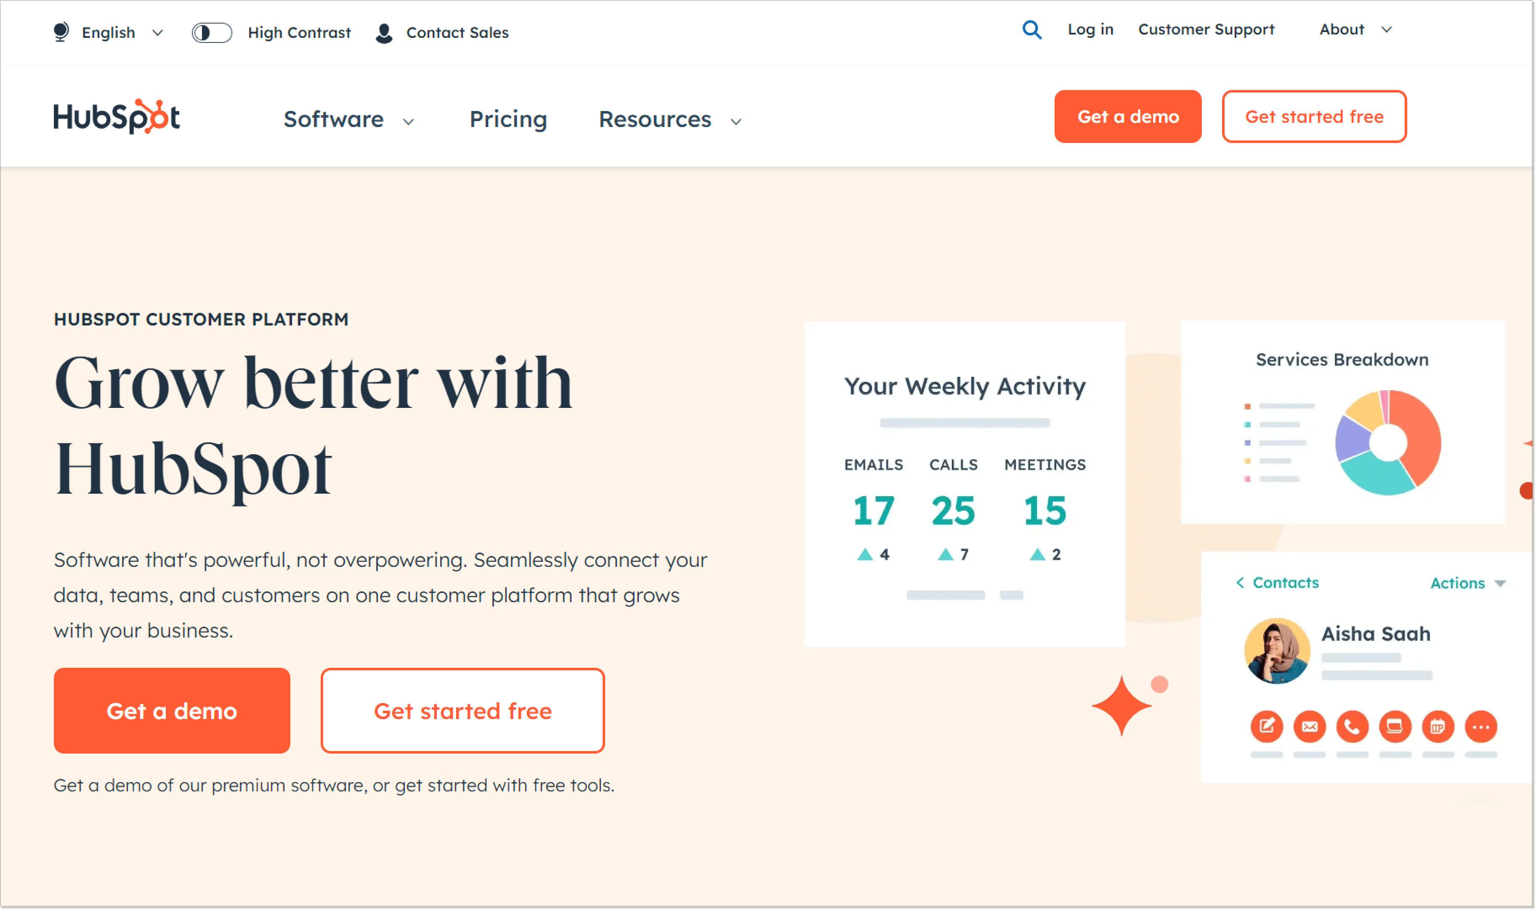The height and width of the screenshot is (910, 1536).
Task: Click the Customer Support link
Action: coord(1206,29)
